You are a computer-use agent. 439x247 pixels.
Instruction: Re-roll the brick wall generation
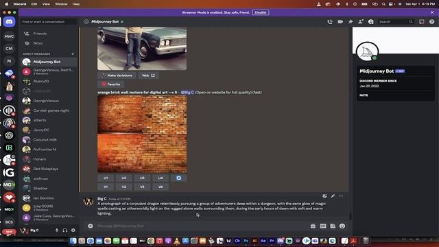[178, 178]
